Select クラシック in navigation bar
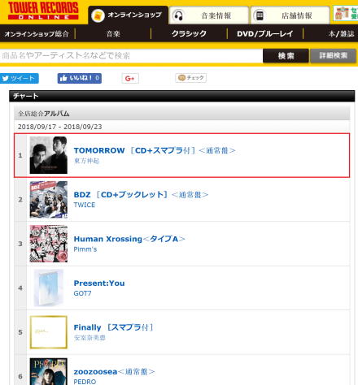358x385 pixels. pos(189,34)
